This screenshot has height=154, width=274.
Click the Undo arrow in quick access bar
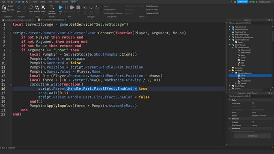click(27, 2)
